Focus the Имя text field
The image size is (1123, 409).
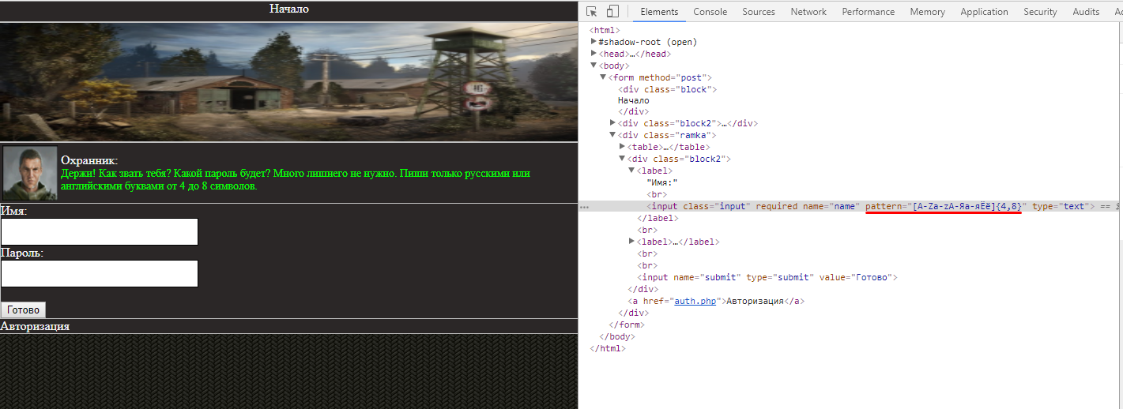[99, 232]
